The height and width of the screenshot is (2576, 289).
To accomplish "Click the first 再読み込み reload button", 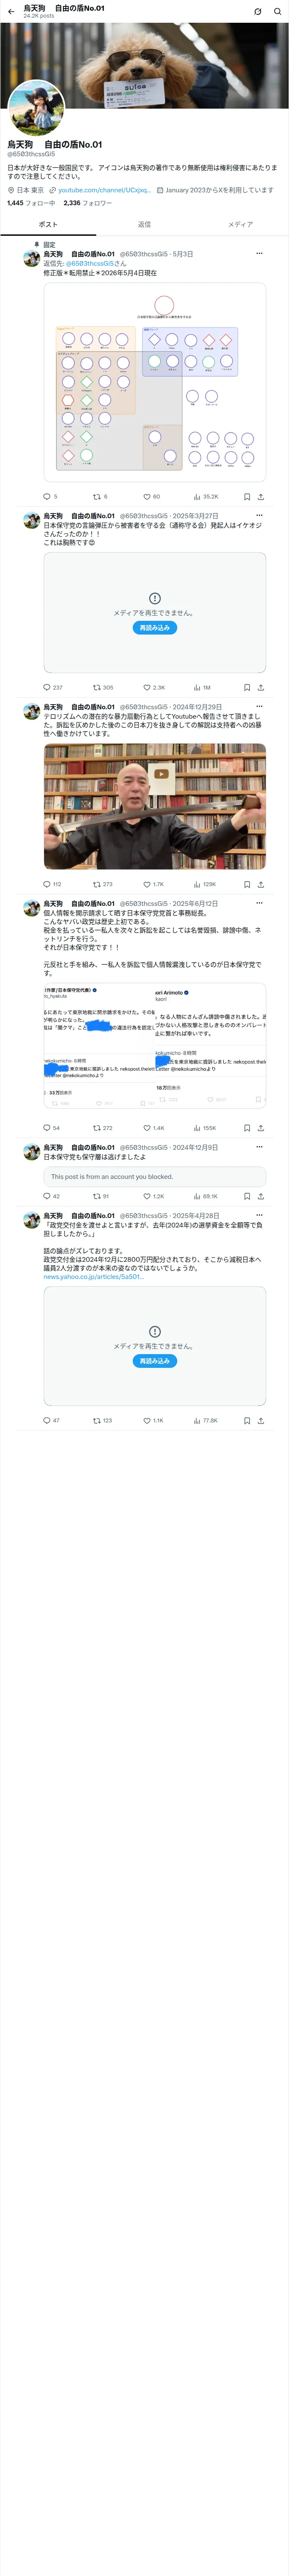I will [x=155, y=628].
